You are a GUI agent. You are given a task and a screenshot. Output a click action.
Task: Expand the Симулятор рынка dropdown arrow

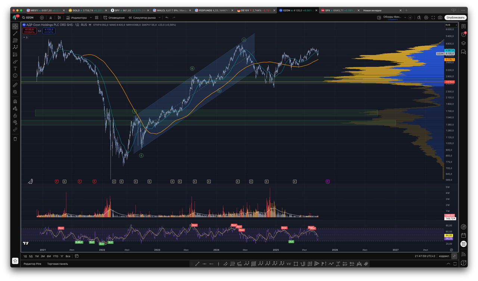coord(160,18)
